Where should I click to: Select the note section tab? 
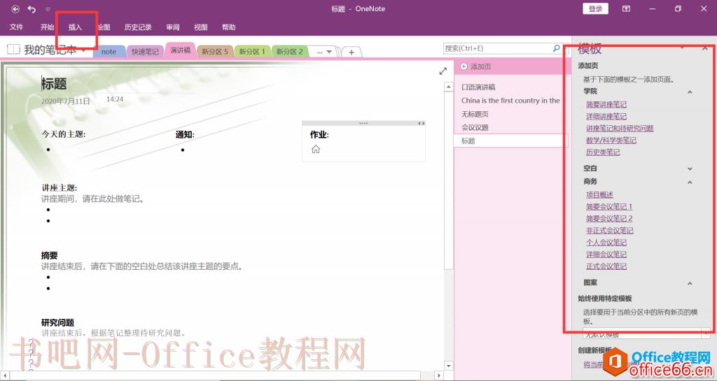[109, 52]
